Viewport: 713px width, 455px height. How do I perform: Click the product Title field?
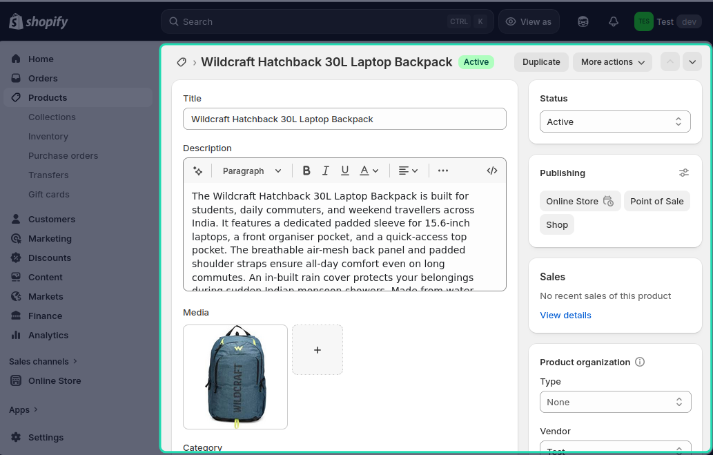point(344,119)
